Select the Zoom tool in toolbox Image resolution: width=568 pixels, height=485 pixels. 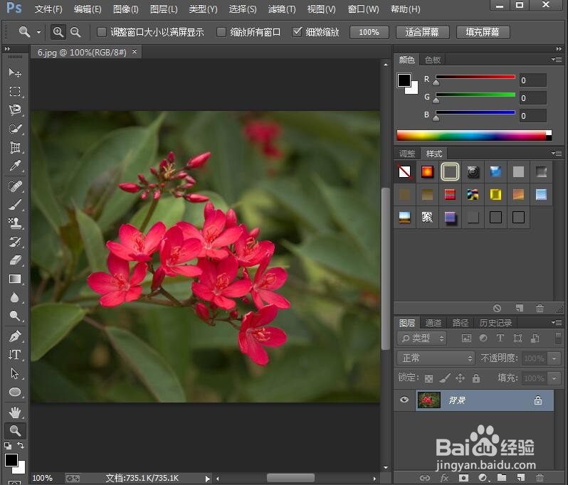(x=15, y=430)
